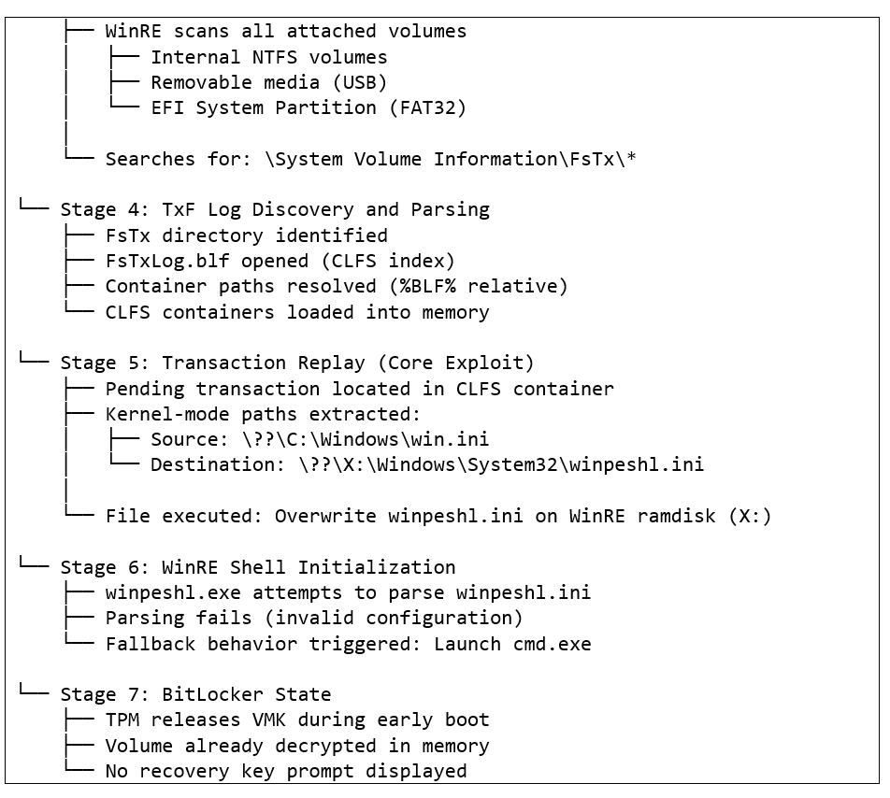This screenshot has height=798, width=890.
Task: Select the 'WinRE scans all attached volumes' line
Action: coord(285,31)
